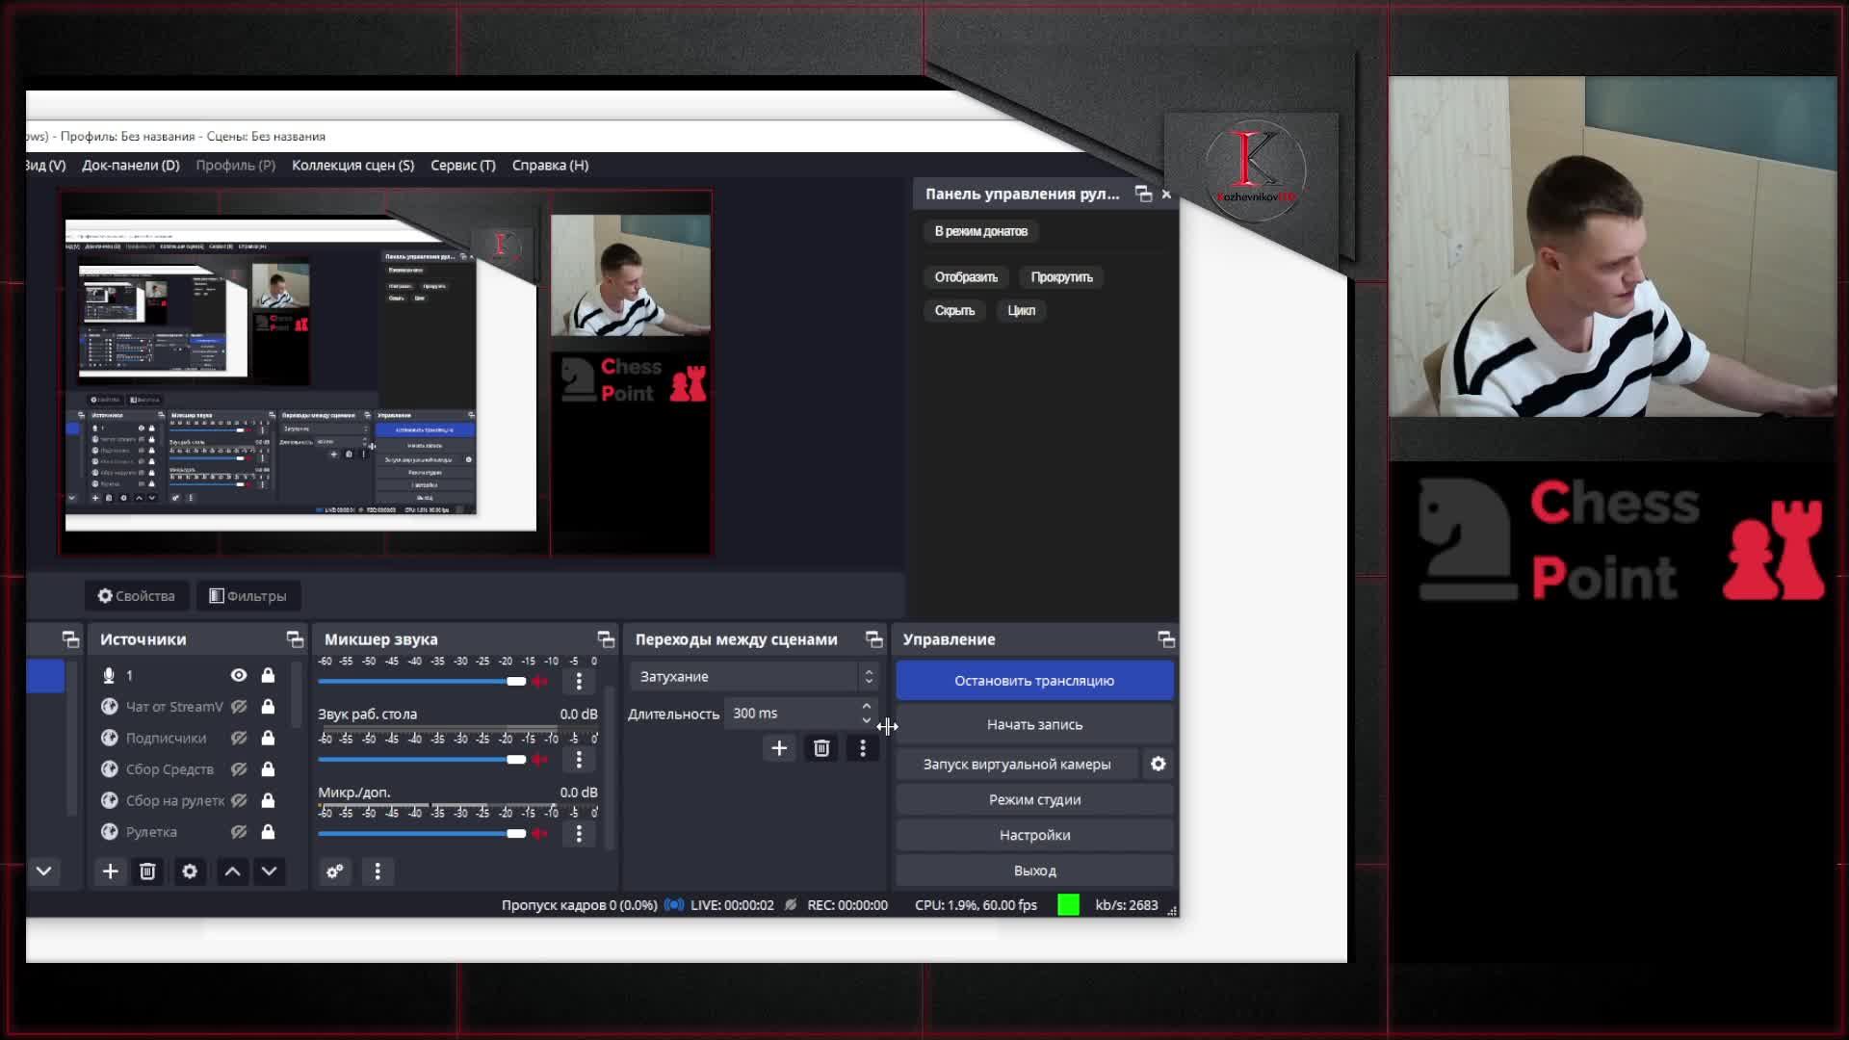This screenshot has height=1040, width=1849.
Task: Open advanced audio properties gears icon
Action: click(x=334, y=871)
